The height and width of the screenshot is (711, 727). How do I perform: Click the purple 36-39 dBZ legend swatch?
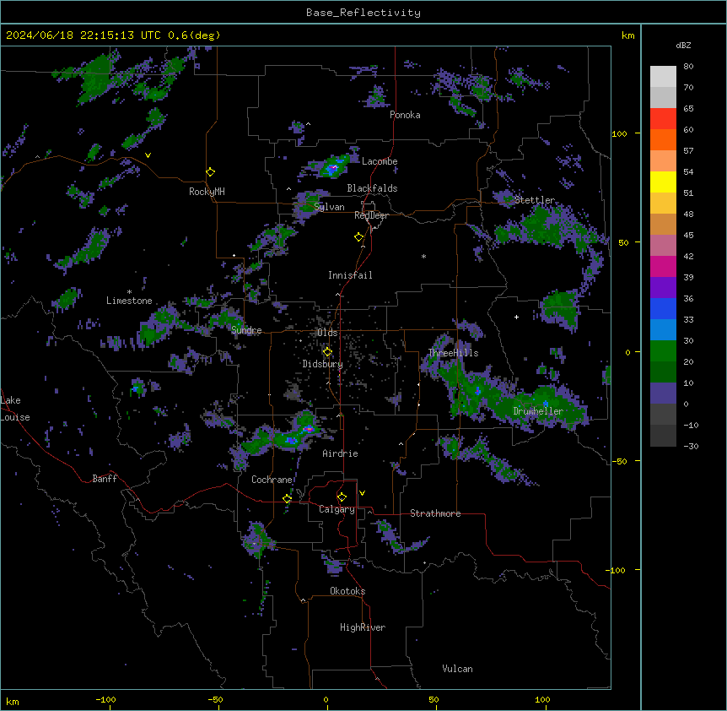click(663, 288)
